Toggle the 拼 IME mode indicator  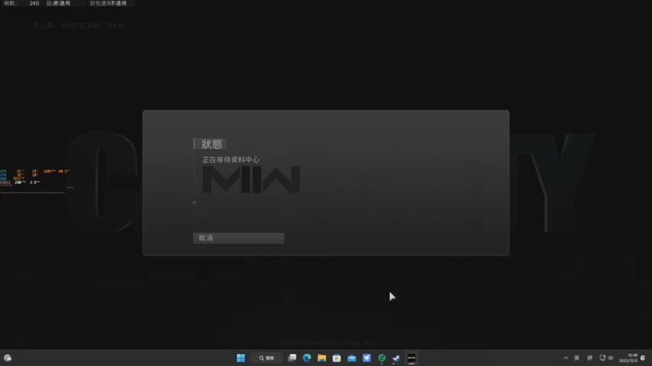[589, 358]
